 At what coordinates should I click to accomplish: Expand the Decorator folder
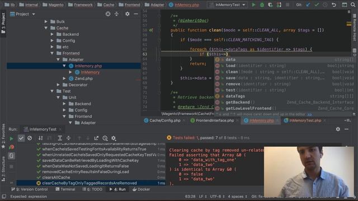[58, 85]
